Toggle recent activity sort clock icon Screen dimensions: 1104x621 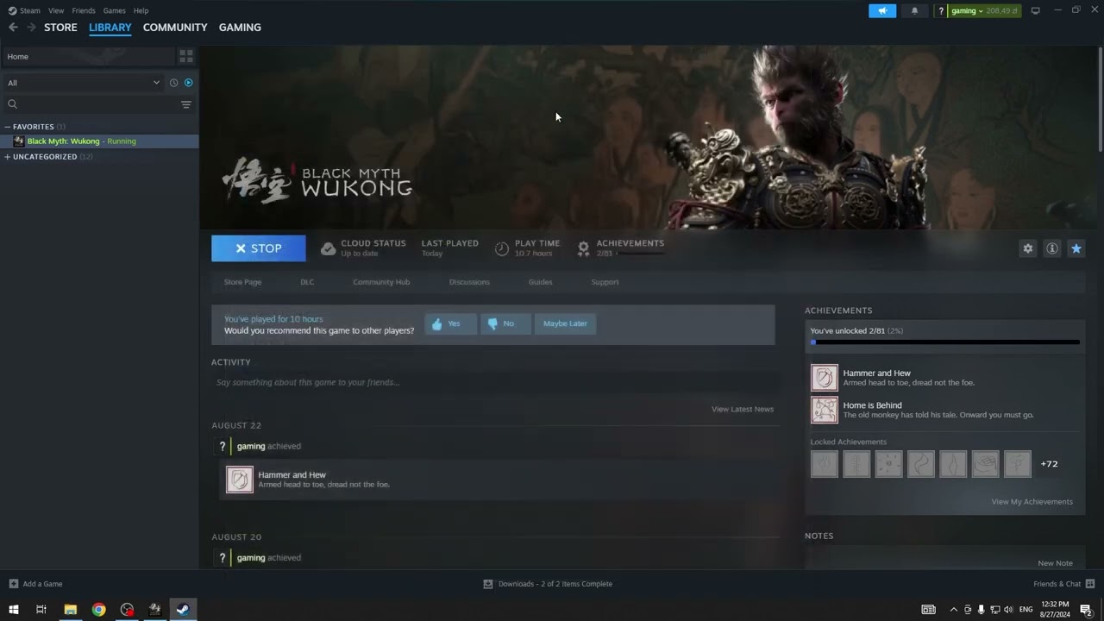pyautogui.click(x=173, y=83)
